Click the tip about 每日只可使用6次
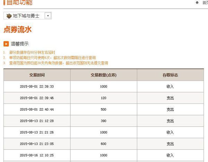Screen dimensions: 208x162 (52, 58)
